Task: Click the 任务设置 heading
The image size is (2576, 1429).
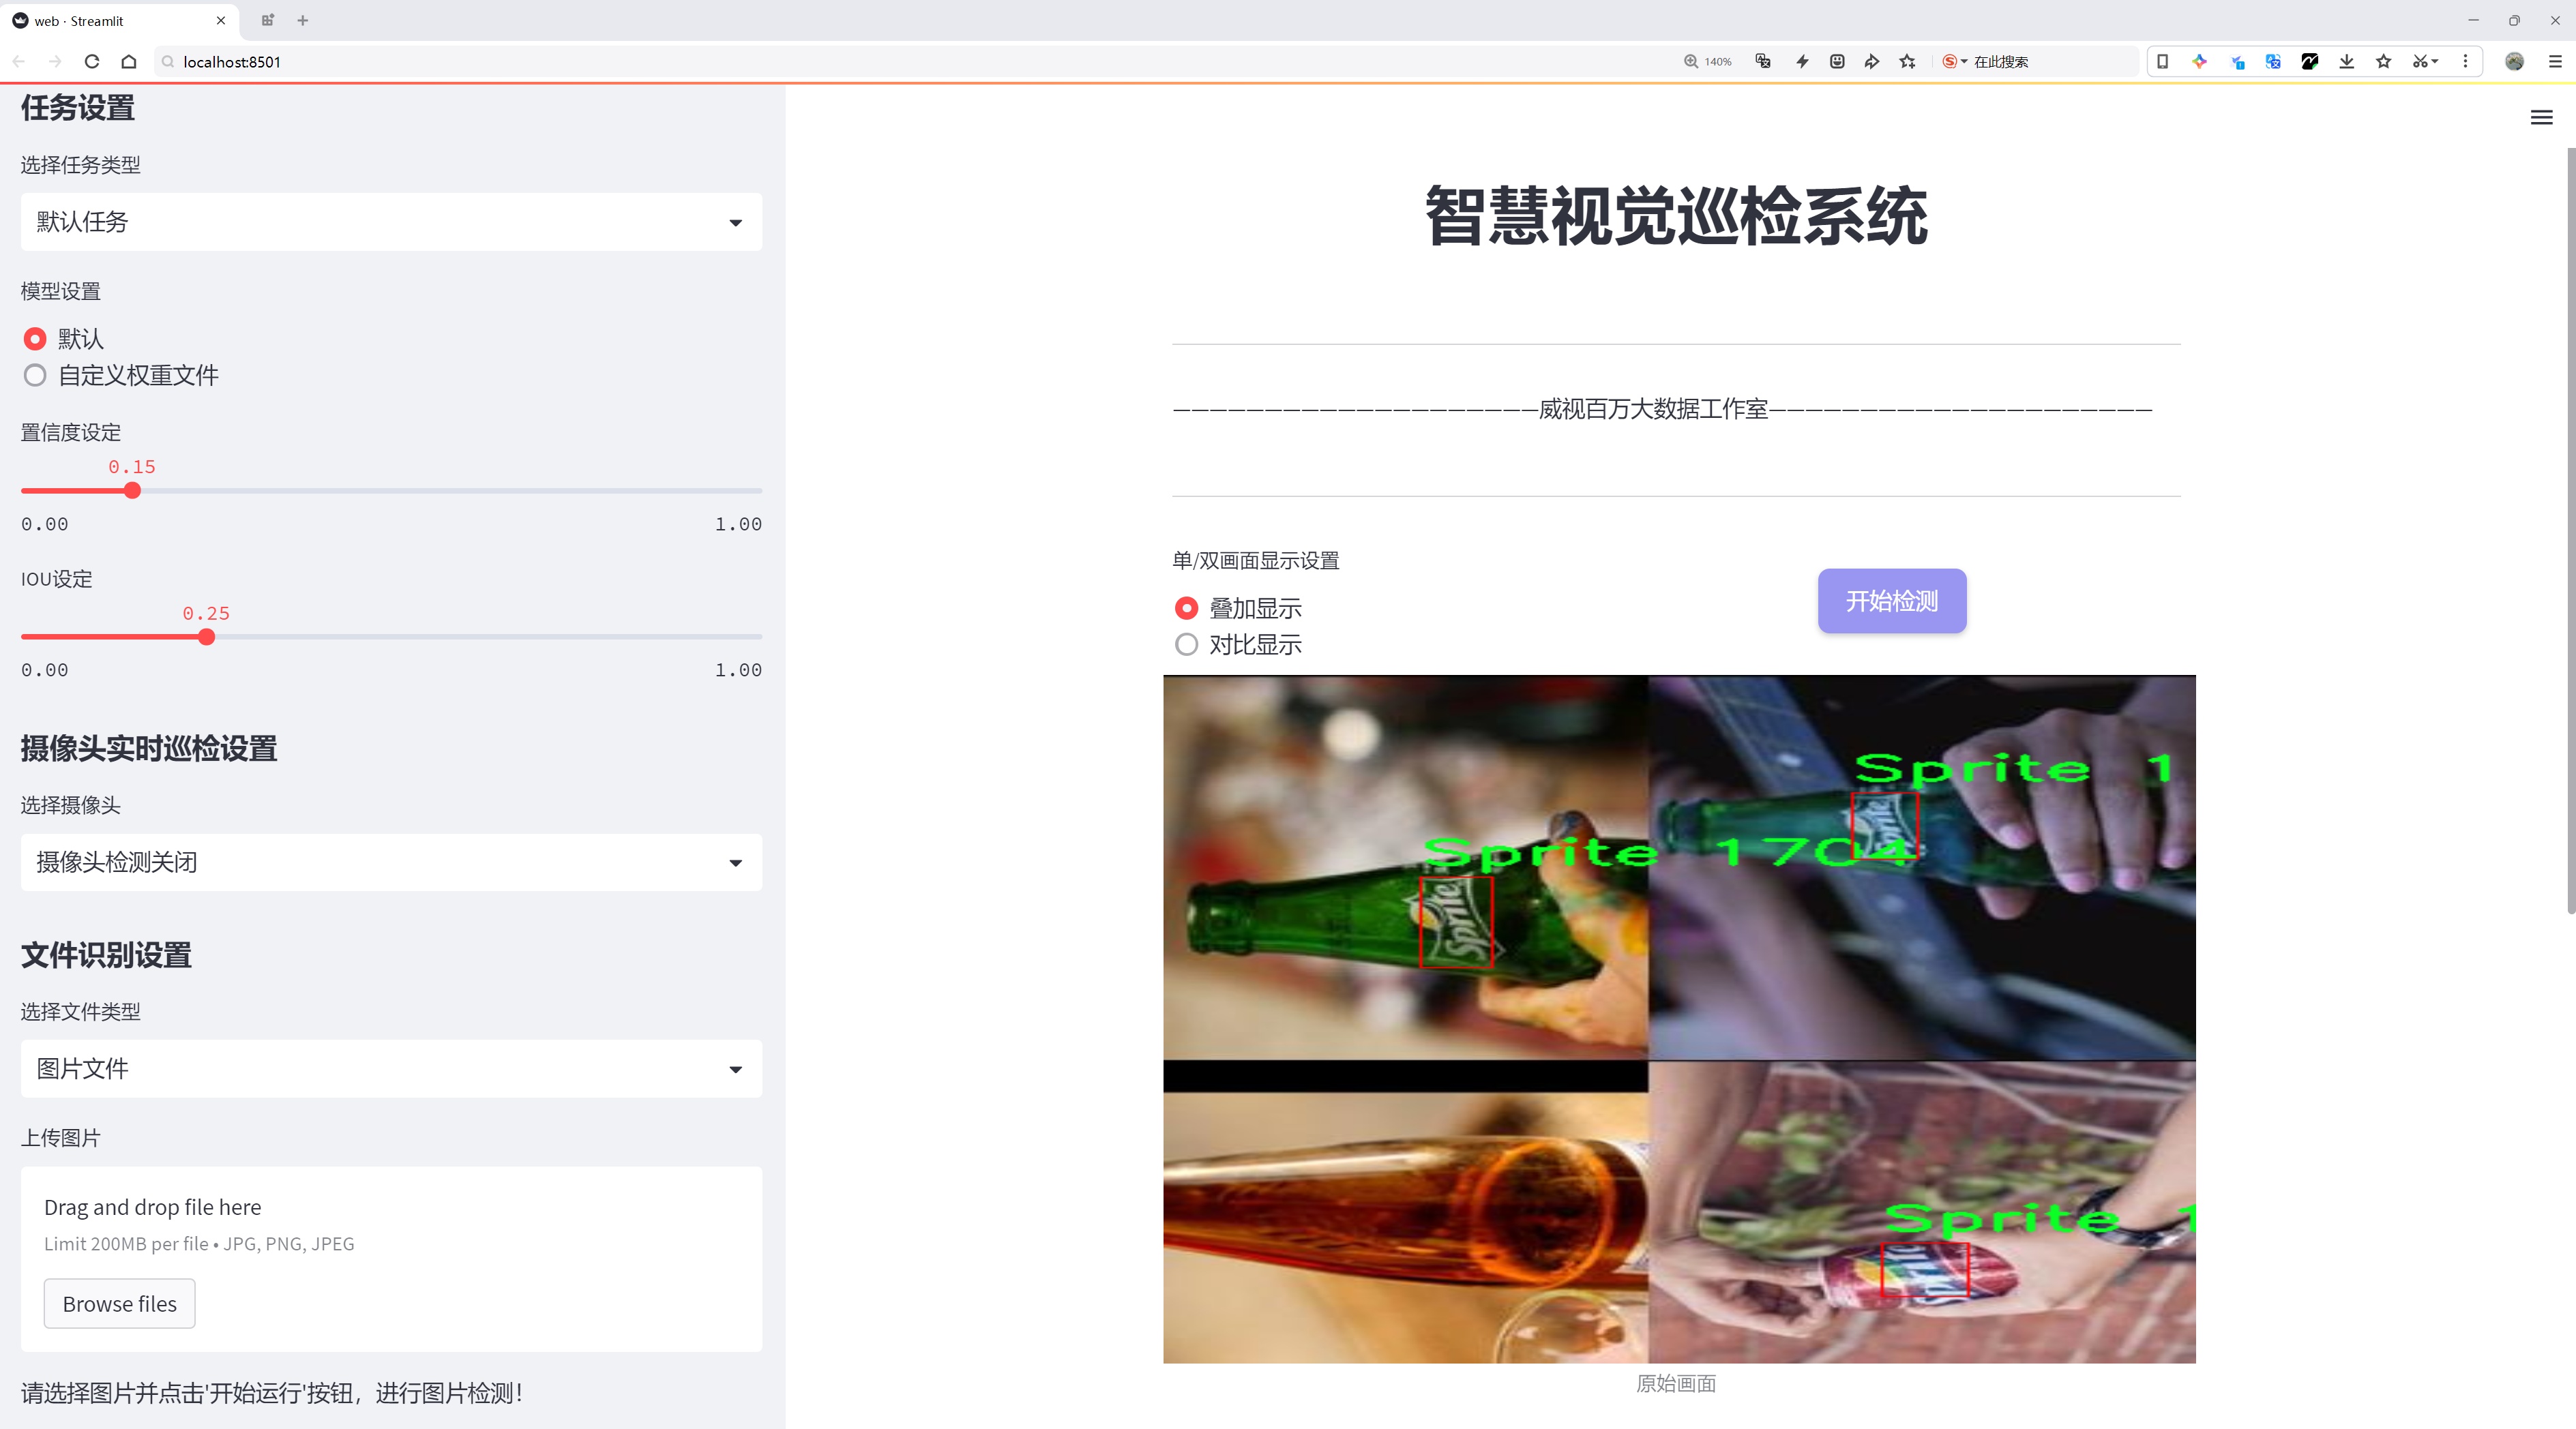Action: (x=78, y=108)
